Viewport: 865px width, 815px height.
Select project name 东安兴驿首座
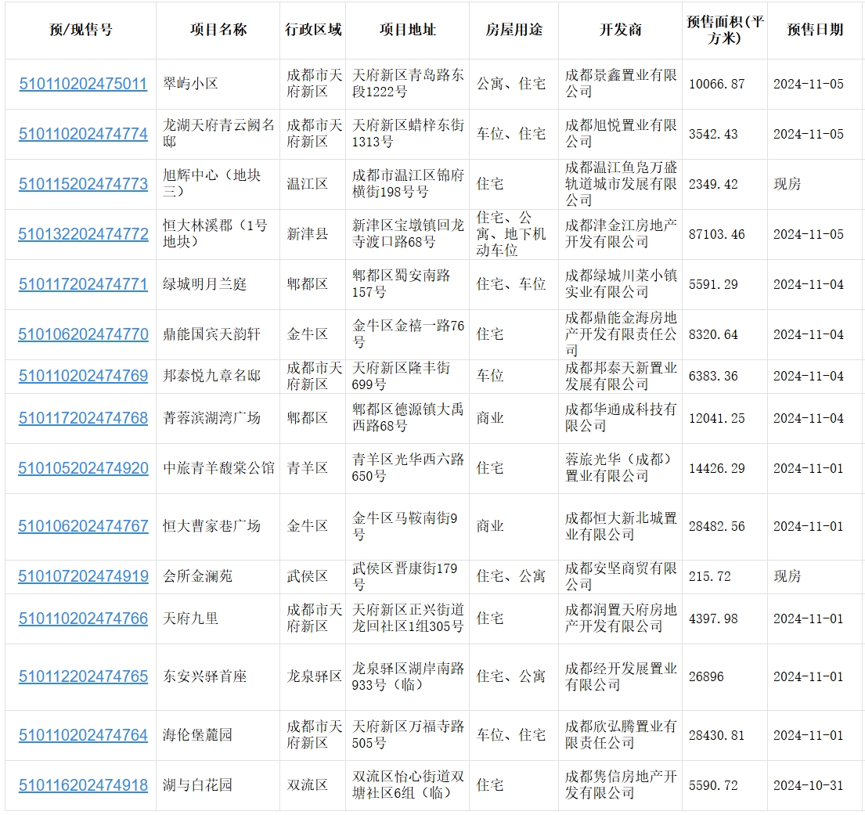[x=204, y=676]
